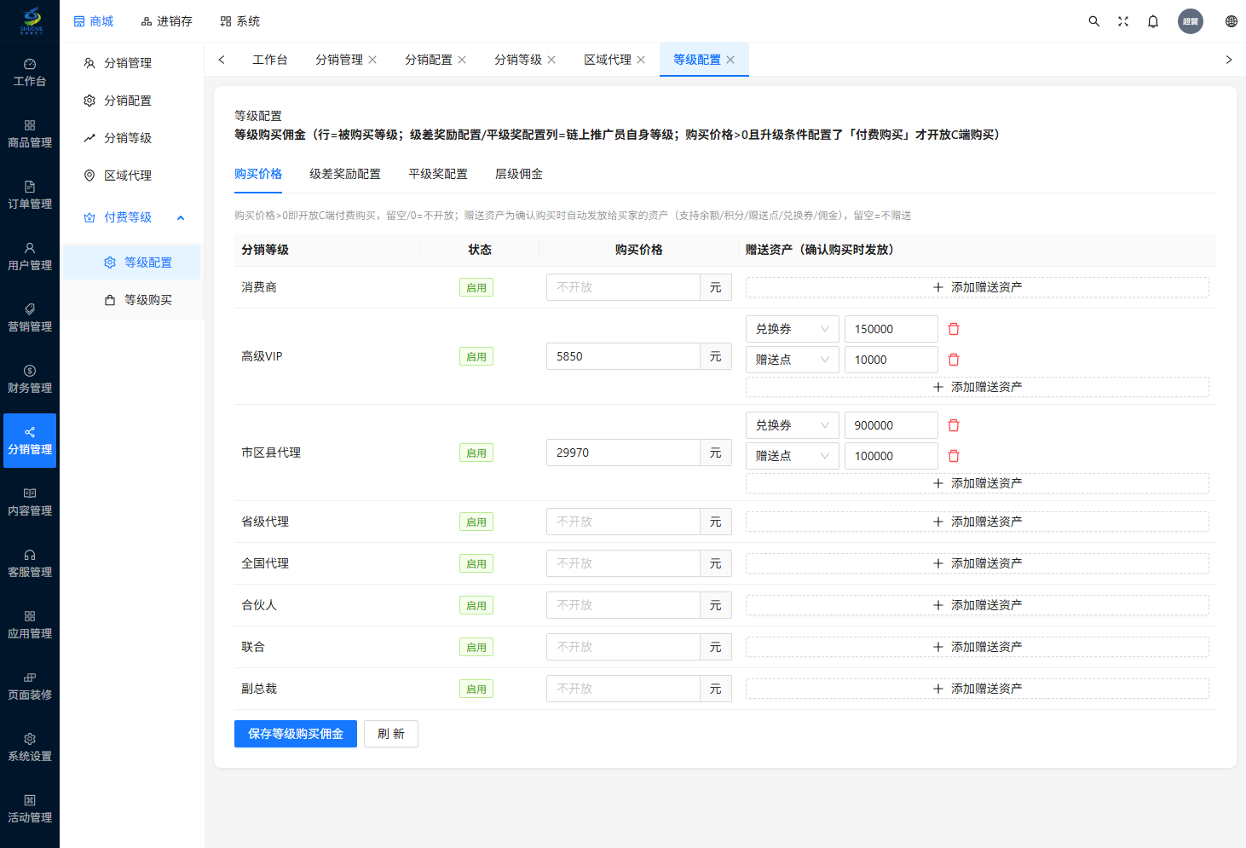Screen dimensions: 1246x848
Task: Open 区域代理 submenu item
Action: pyautogui.click(x=132, y=176)
